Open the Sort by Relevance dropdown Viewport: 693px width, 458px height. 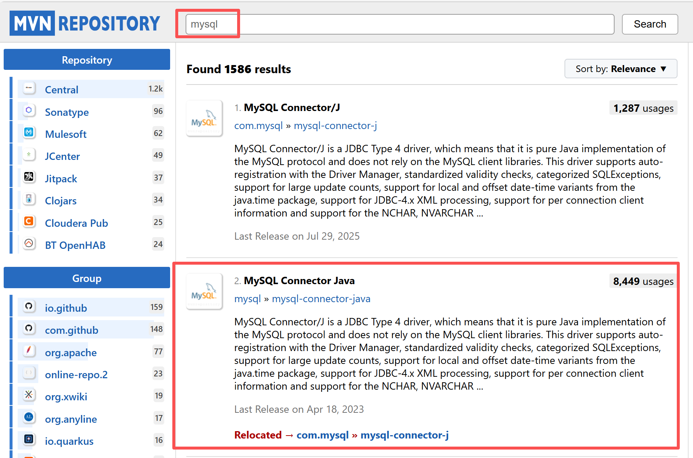(621, 69)
